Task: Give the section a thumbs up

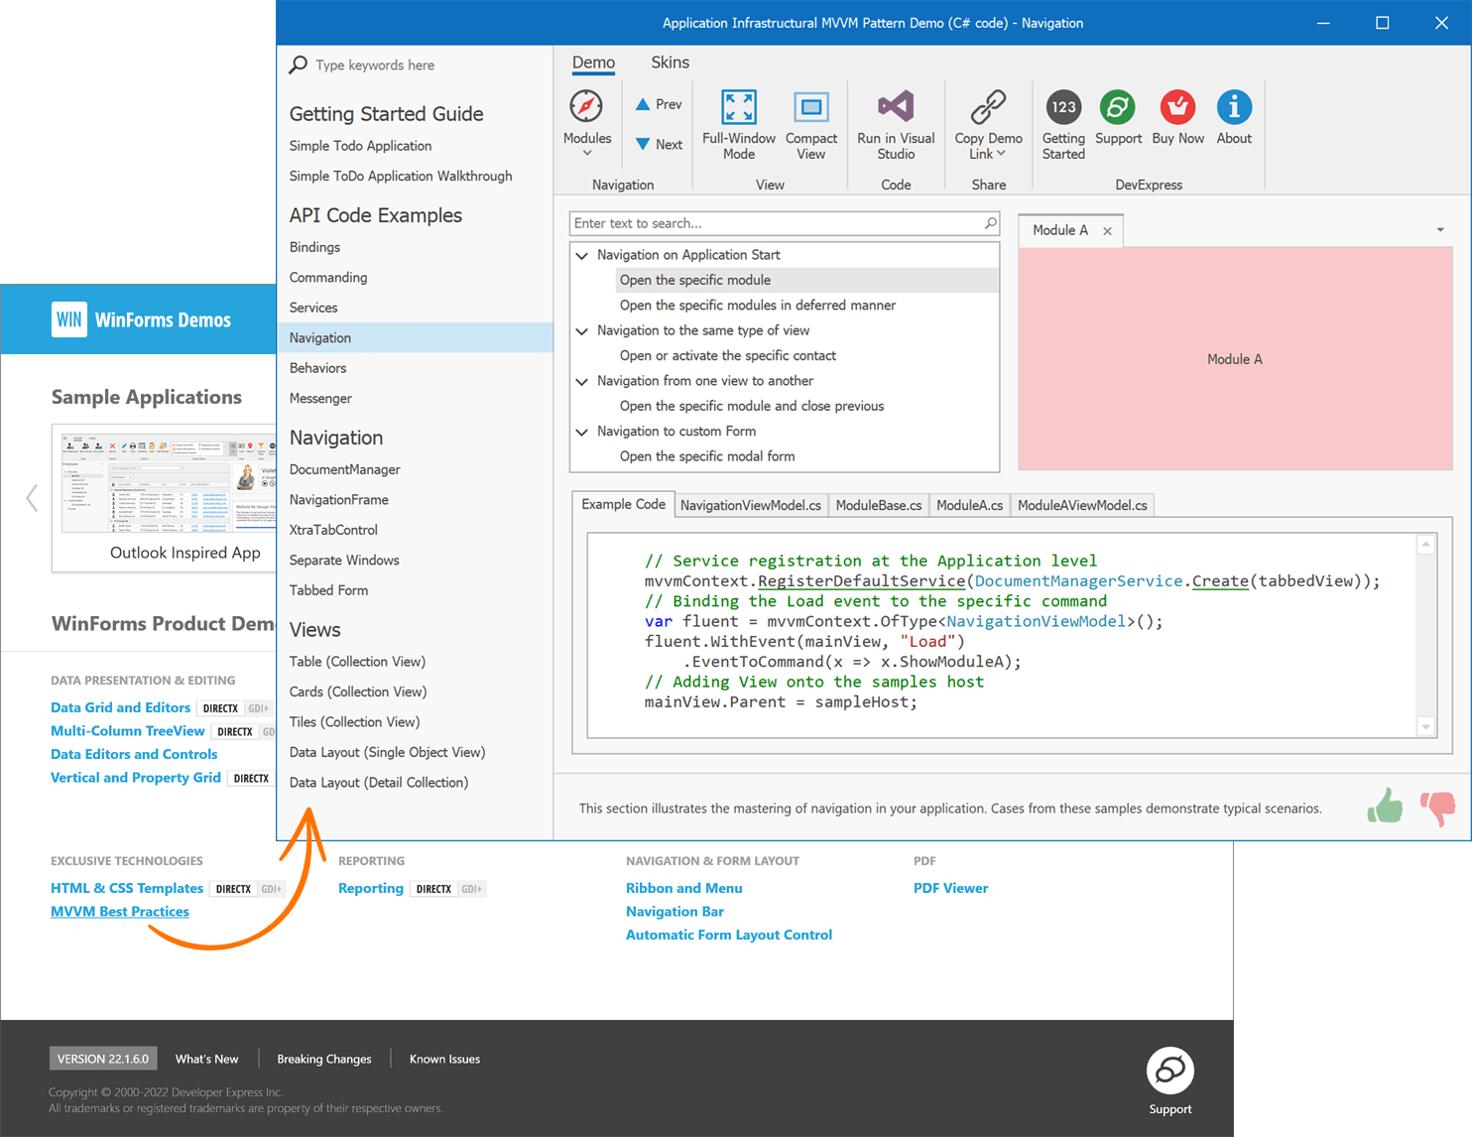Action: coord(1385,806)
